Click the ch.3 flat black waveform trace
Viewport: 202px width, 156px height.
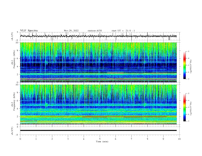pyautogui.click(x=98, y=131)
